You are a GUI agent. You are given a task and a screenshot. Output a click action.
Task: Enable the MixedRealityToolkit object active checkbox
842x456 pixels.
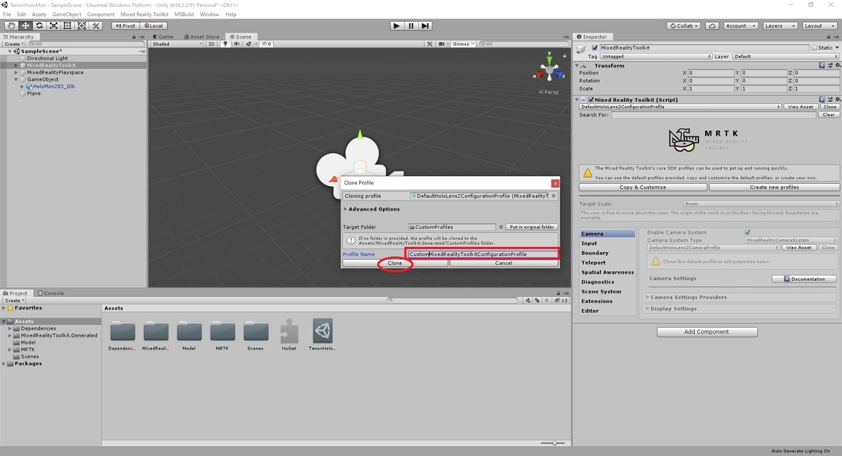pyautogui.click(x=595, y=48)
